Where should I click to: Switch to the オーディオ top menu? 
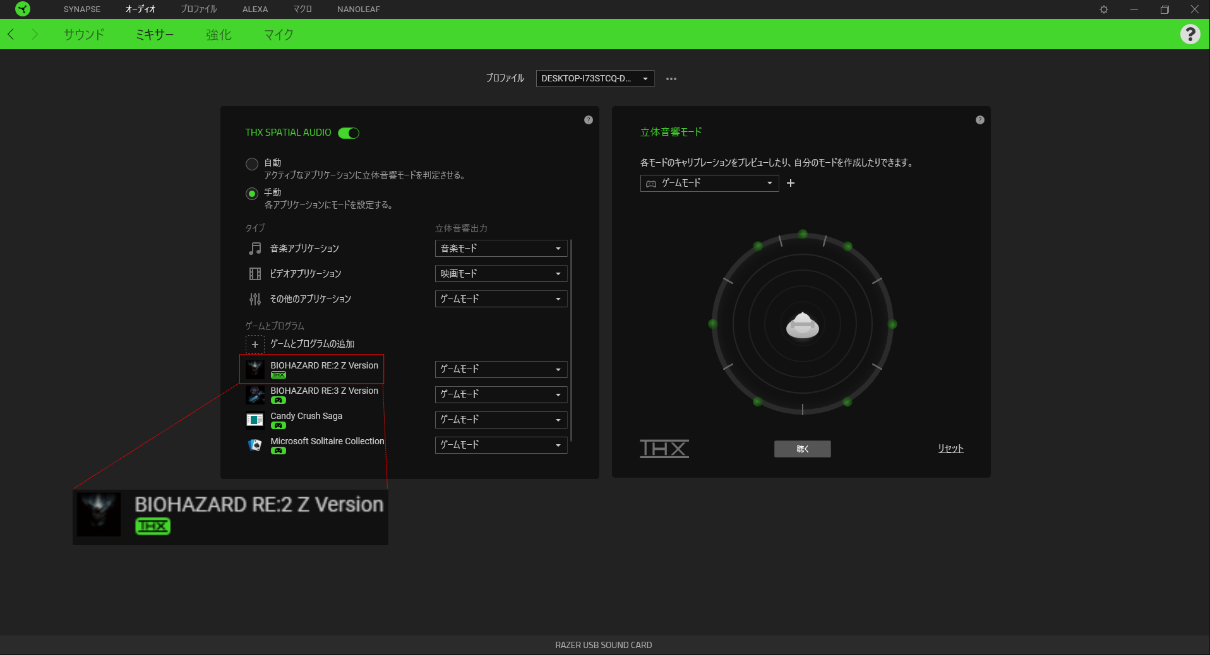click(x=140, y=9)
